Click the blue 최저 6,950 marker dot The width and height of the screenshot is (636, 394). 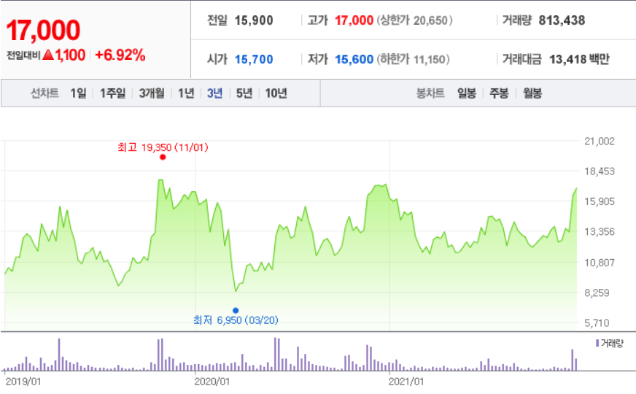[236, 310]
